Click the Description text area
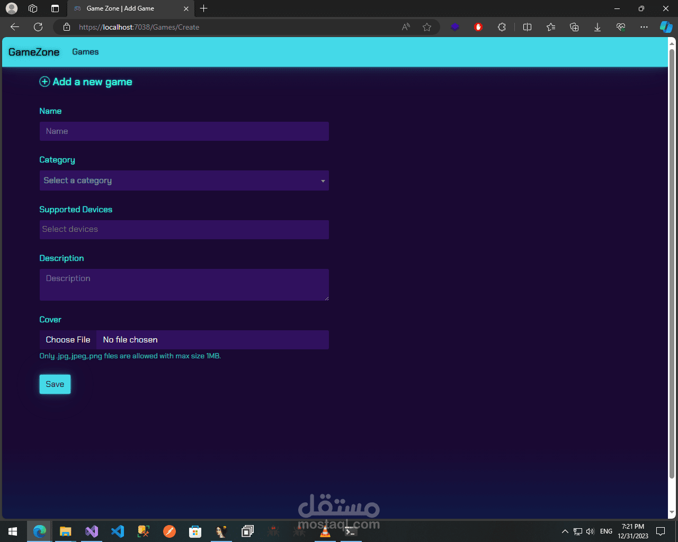 (184, 285)
